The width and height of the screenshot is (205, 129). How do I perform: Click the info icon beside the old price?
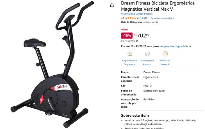137,41
